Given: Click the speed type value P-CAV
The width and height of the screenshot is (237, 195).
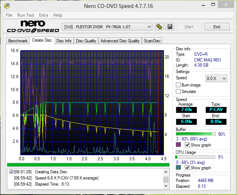Looking at the screenshot, I should click(216, 110).
